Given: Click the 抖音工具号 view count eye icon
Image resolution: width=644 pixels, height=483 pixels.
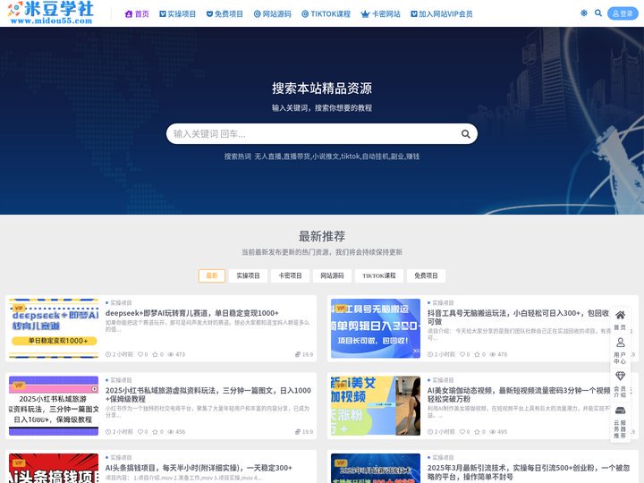Looking at the screenshot, I should [493, 354].
